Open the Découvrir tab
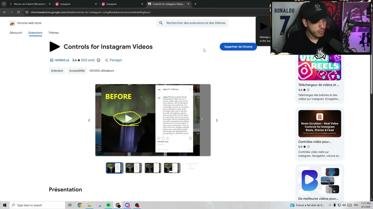 [16, 33]
